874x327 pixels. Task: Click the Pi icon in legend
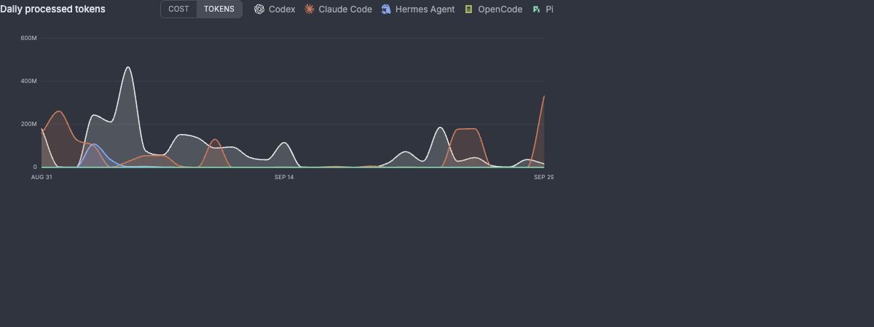(x=537, y=9)
